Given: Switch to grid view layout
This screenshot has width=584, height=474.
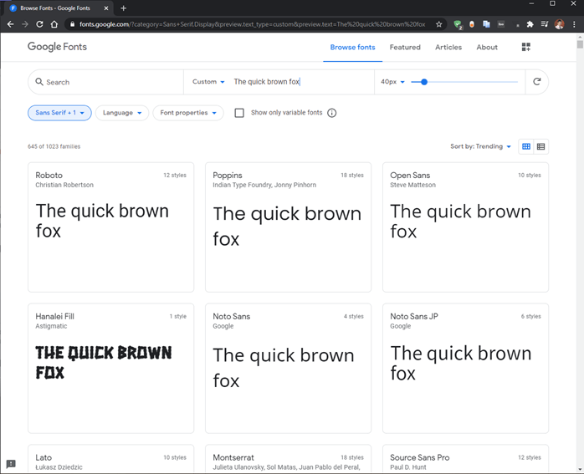Looking at the screenshot, I should coord(526,146).
